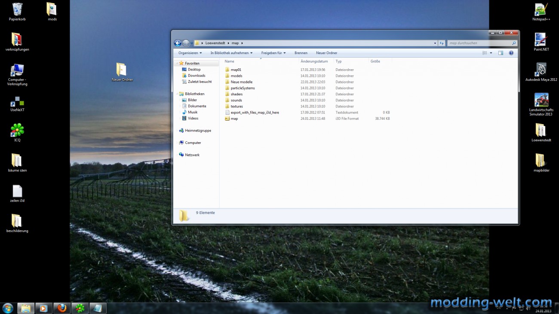Click the Paint.NET desktop icon
559x314 pixels.
[x=541, y=42]
